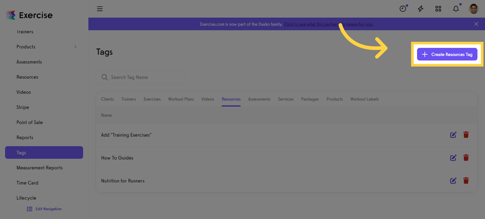Click the Add "Training Exercises" tag name
The height and width of the screenshot is (219, 485).
126,135
